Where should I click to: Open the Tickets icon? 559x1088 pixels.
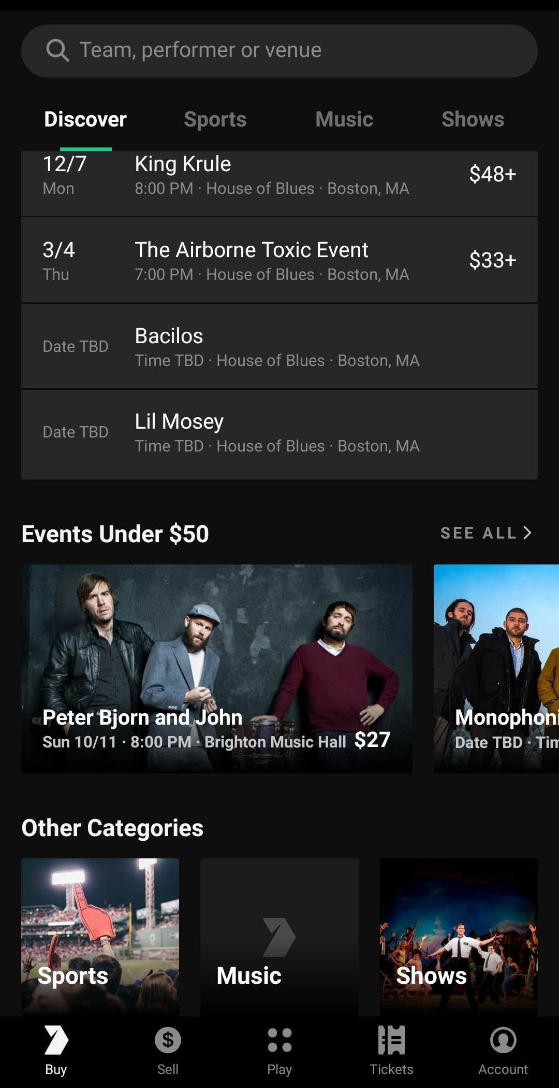[x=391, y=1040]
